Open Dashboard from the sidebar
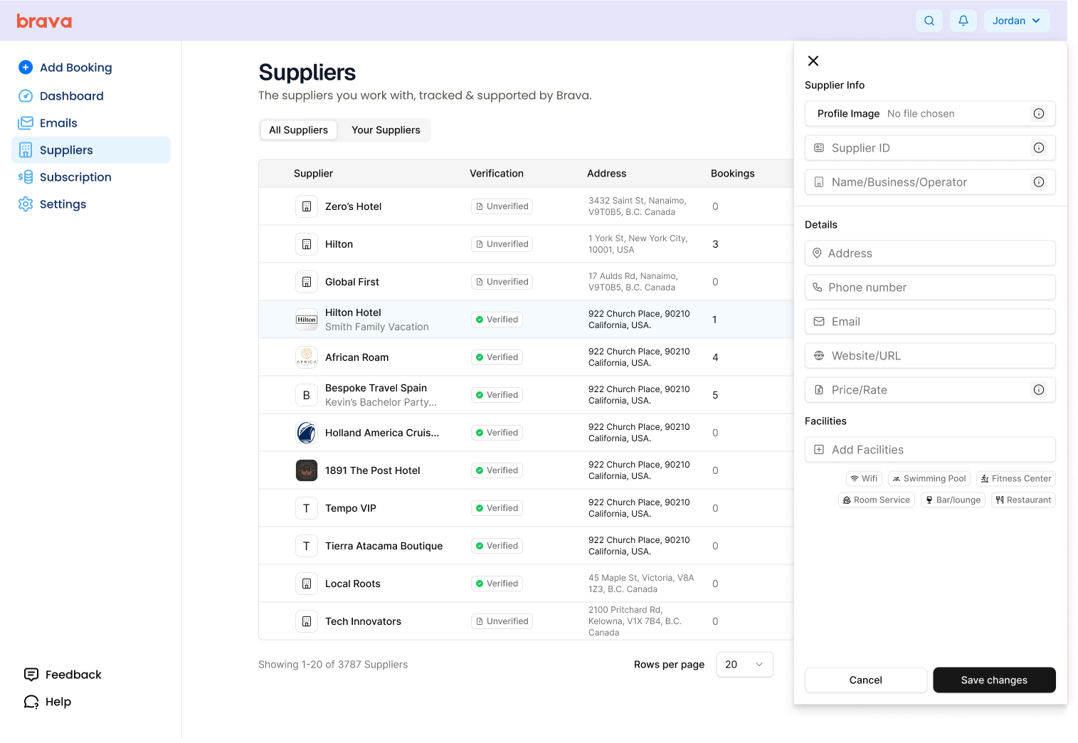The height and width of the screenshot is (743, 1078). pyautogui.click(x=71, y=96)
